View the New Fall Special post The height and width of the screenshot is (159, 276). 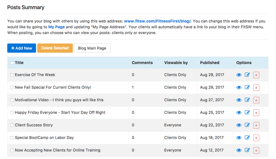pyautogui.click(x=239, y=87)
